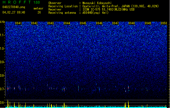Select the filename 0402270940.png
Viewport: 170px width, 108px height.
tap(14, 7)
